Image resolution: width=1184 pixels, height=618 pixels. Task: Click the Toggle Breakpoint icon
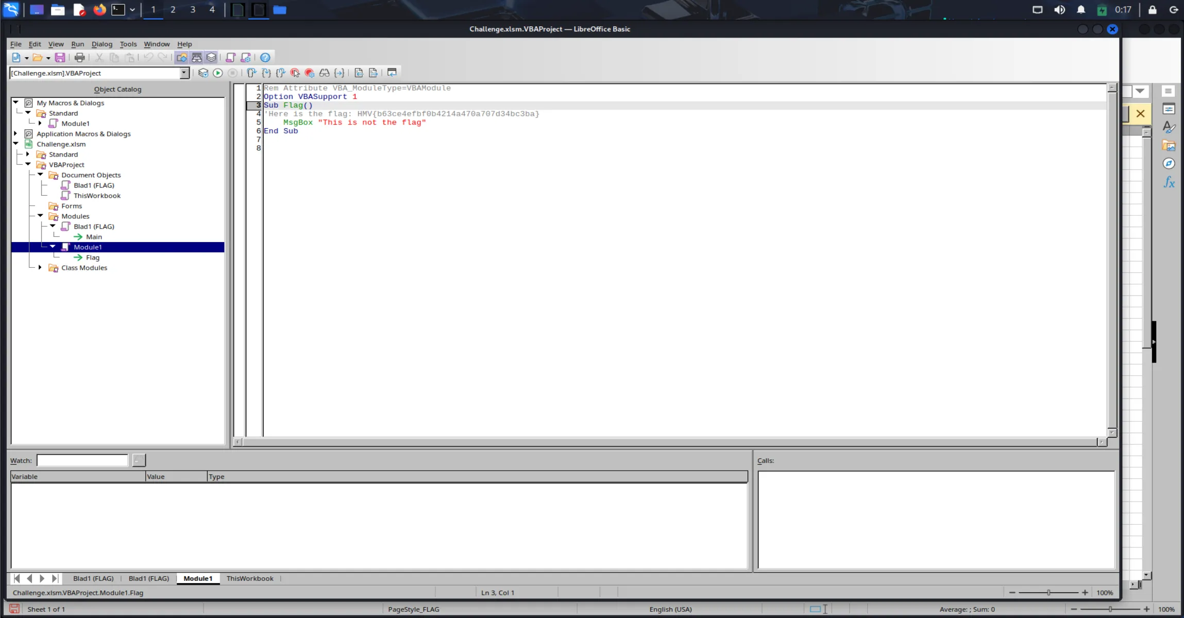295,73
